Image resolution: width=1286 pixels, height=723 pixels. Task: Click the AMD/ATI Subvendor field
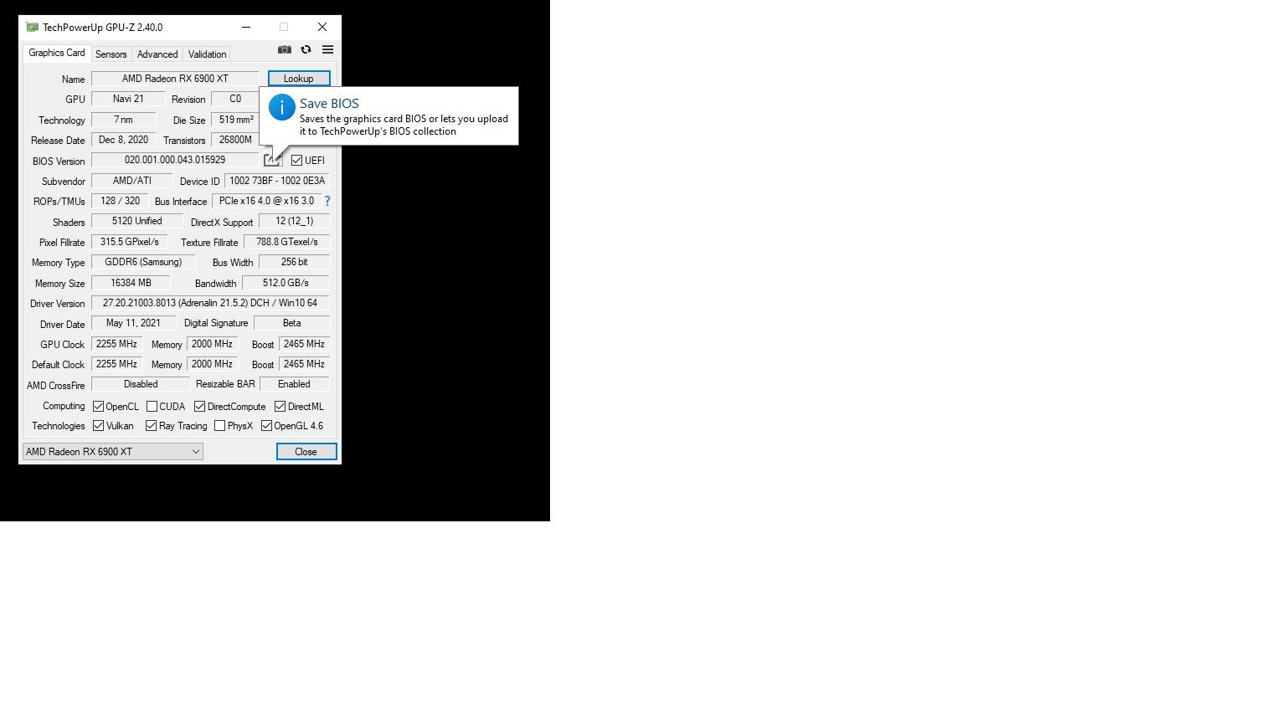pos(132,181)
